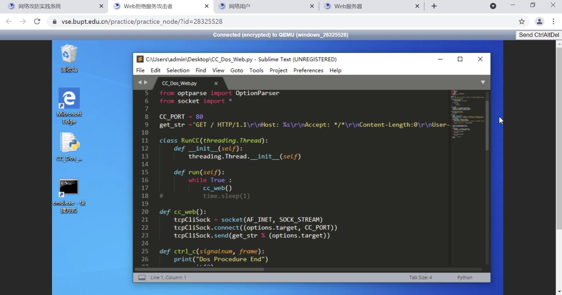Close the Web服务器 browser tab

(417, 6)
